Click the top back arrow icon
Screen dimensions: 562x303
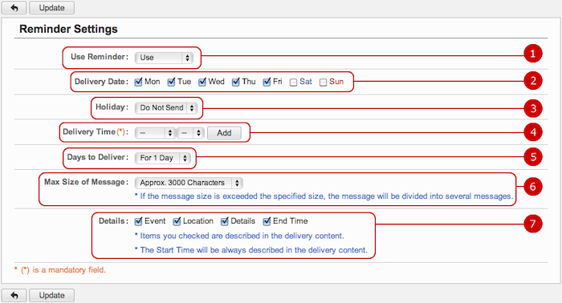[14, 7]
